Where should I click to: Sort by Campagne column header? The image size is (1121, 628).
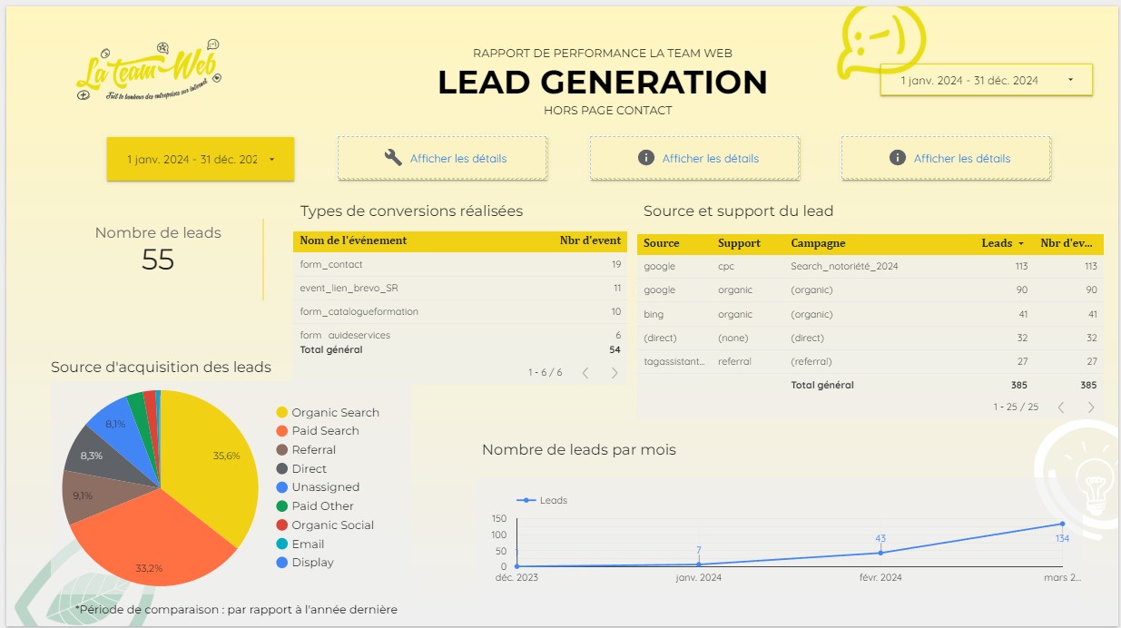point(818,243)
